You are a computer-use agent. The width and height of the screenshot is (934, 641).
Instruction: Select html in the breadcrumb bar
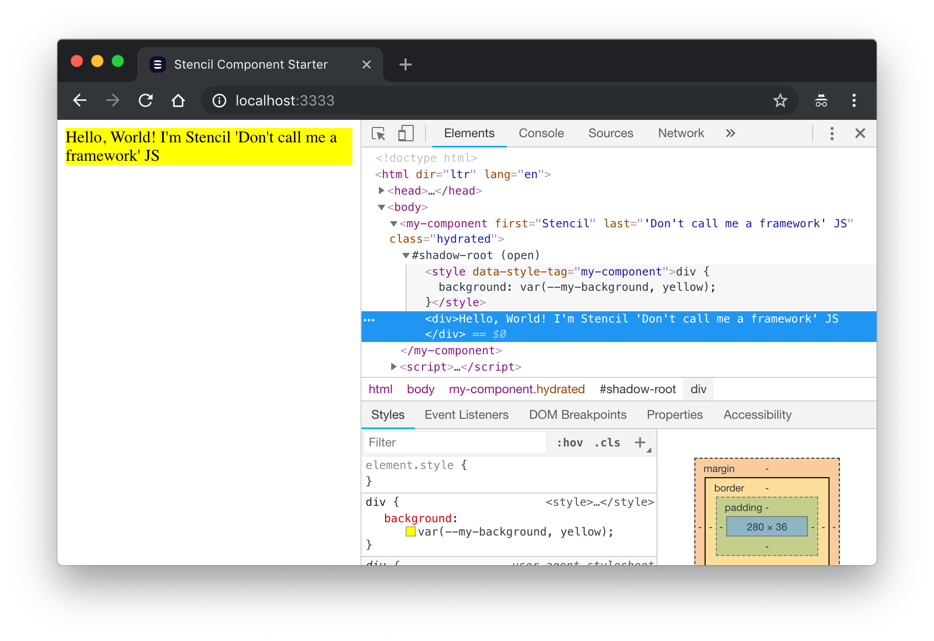tap(380, 389)
